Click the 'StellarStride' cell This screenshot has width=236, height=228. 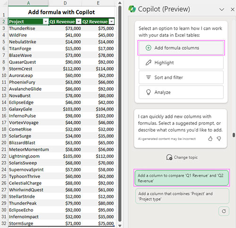tap(28, 196)
